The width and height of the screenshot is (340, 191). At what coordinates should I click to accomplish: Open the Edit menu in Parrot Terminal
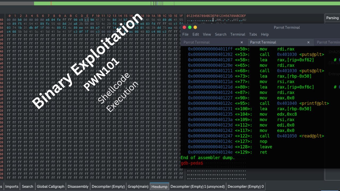(x=196, y=34)
